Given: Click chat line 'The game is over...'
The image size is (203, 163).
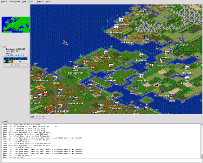Looking at the screenshot, I should pyautogui.click(x=15, y=157).
